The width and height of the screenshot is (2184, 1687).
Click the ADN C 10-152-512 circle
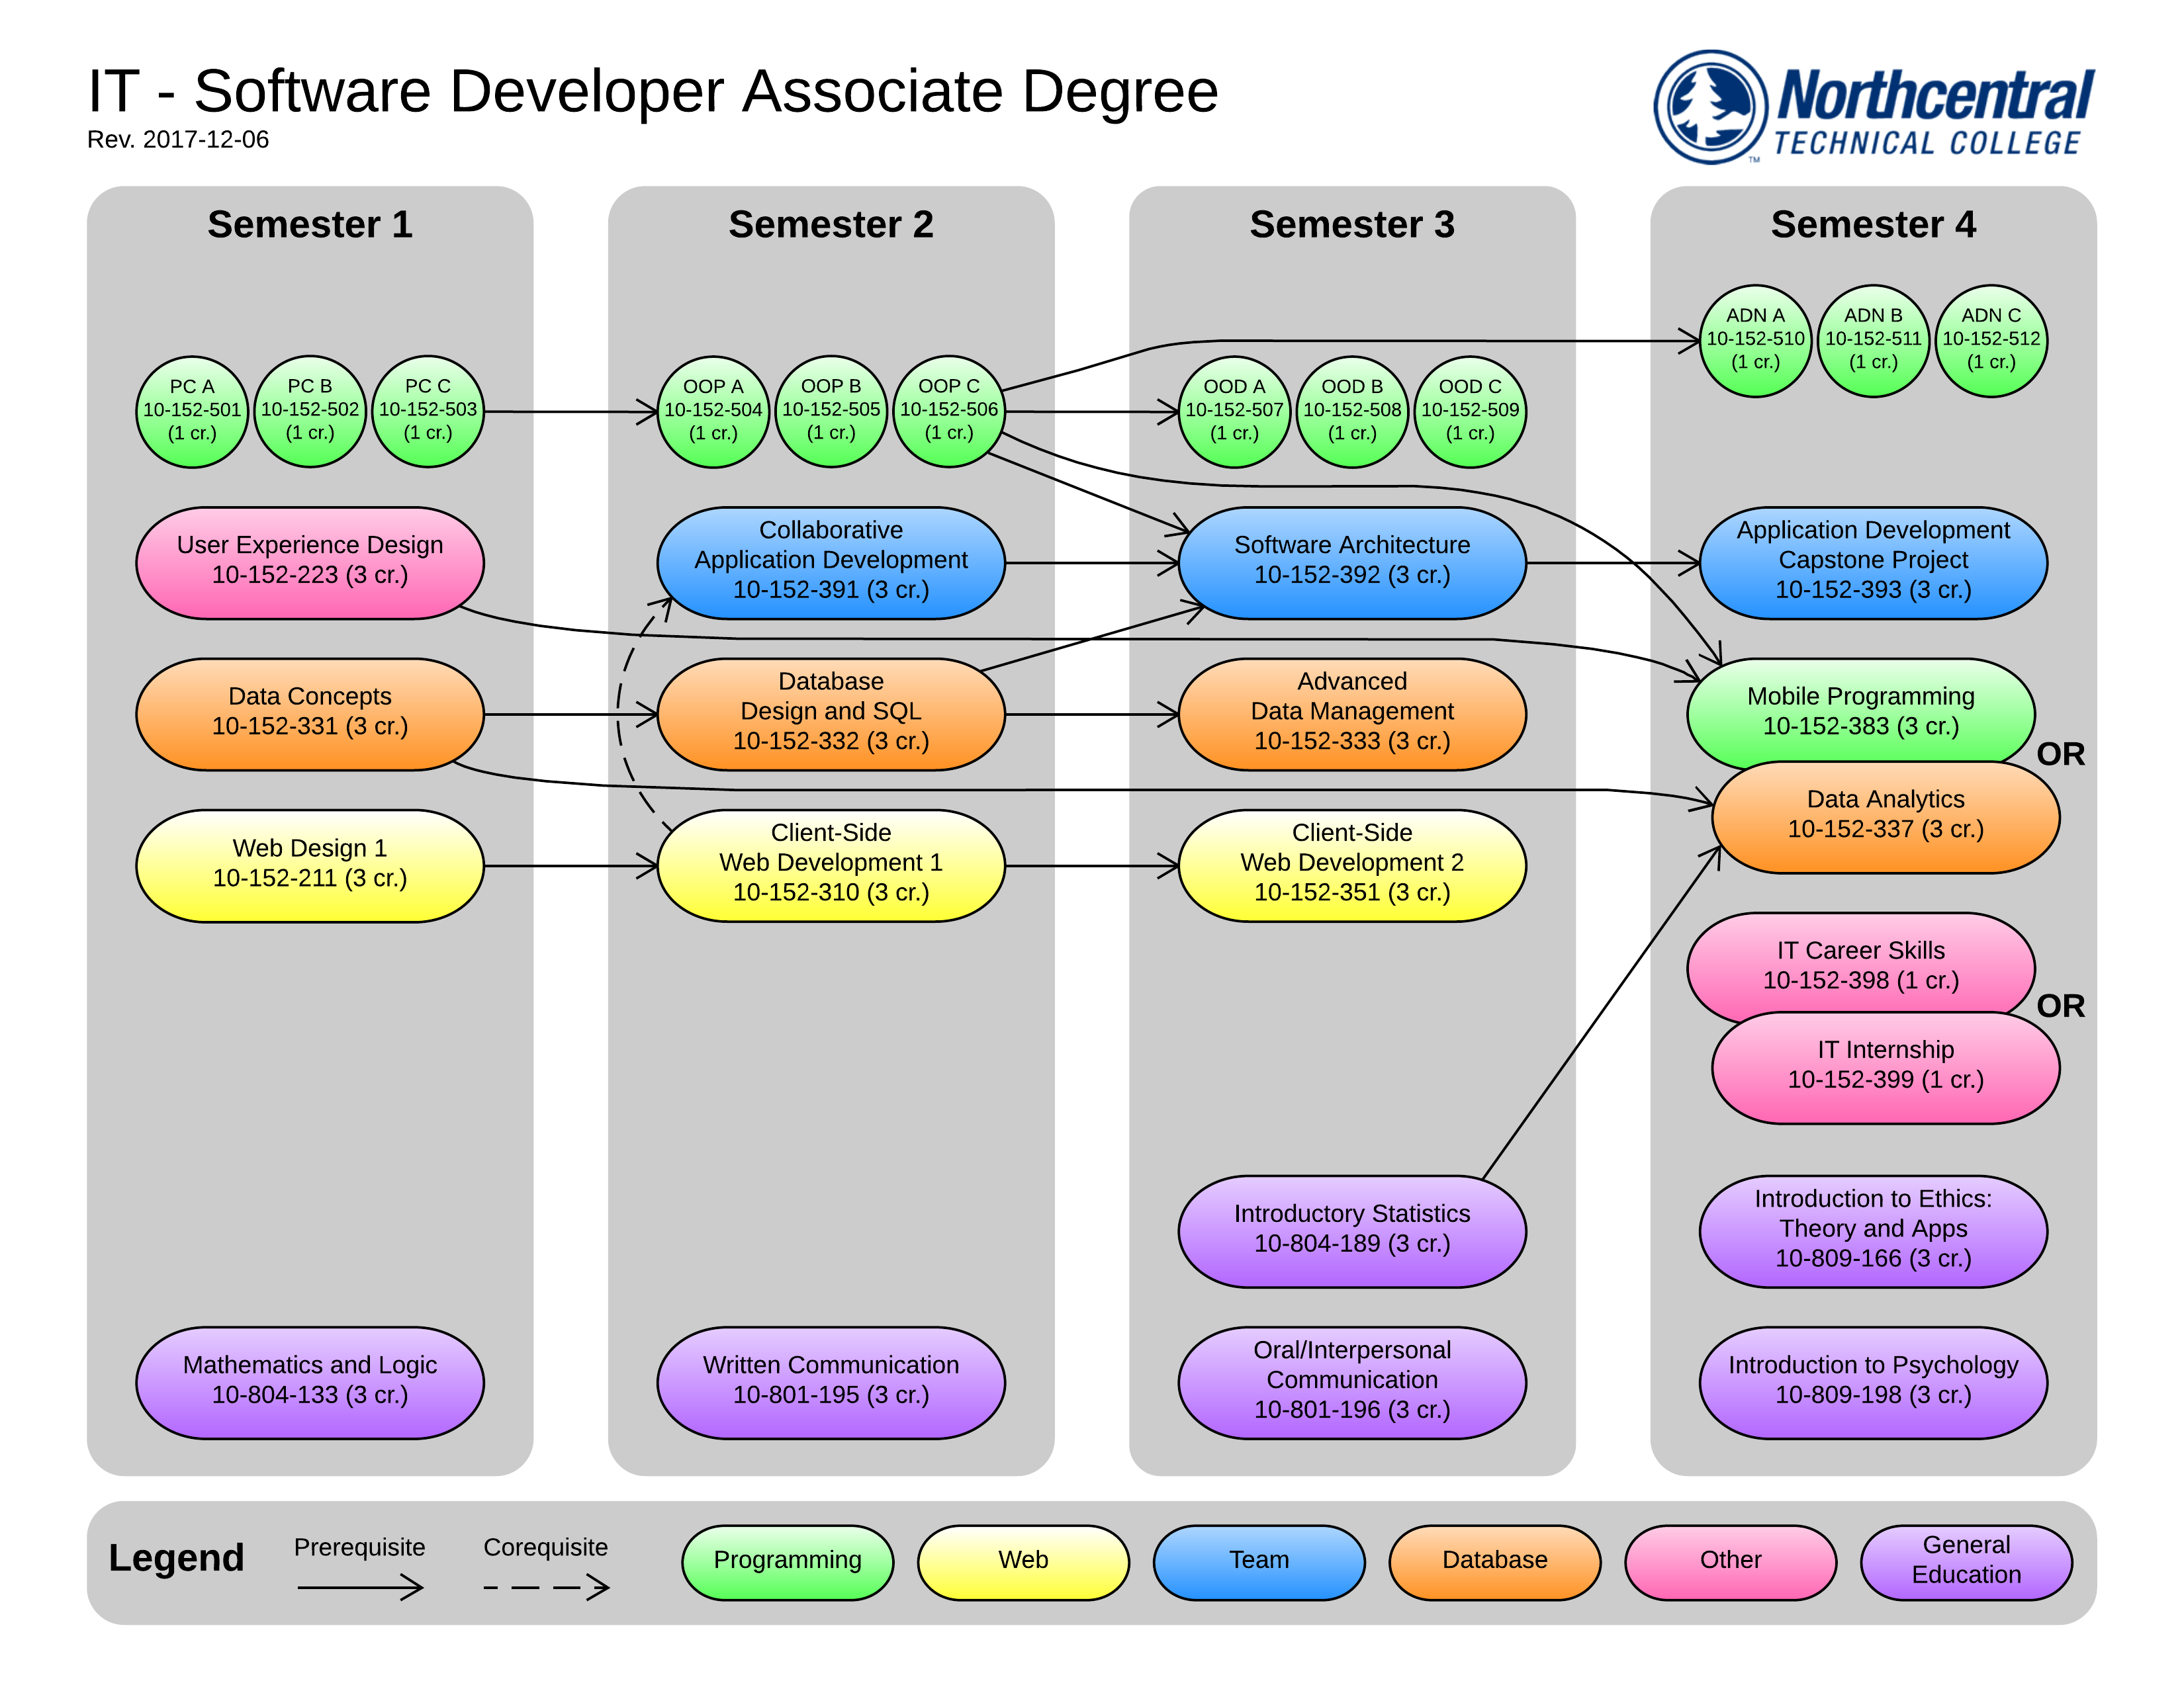1990,340
